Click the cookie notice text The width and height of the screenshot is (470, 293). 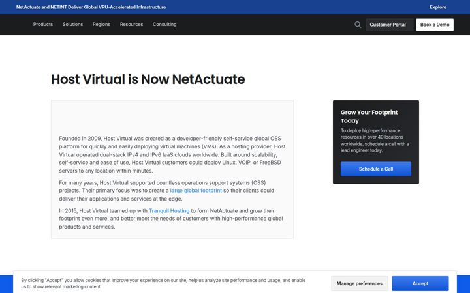(163, 283)
